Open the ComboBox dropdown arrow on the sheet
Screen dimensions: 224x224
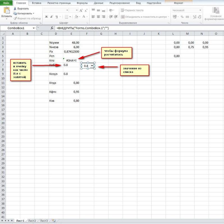pos(92,66)
